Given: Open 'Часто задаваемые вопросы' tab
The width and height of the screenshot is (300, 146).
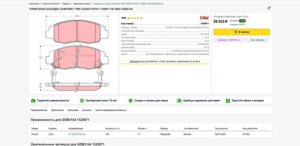Looking at the screenshot, I should [111, 110].
